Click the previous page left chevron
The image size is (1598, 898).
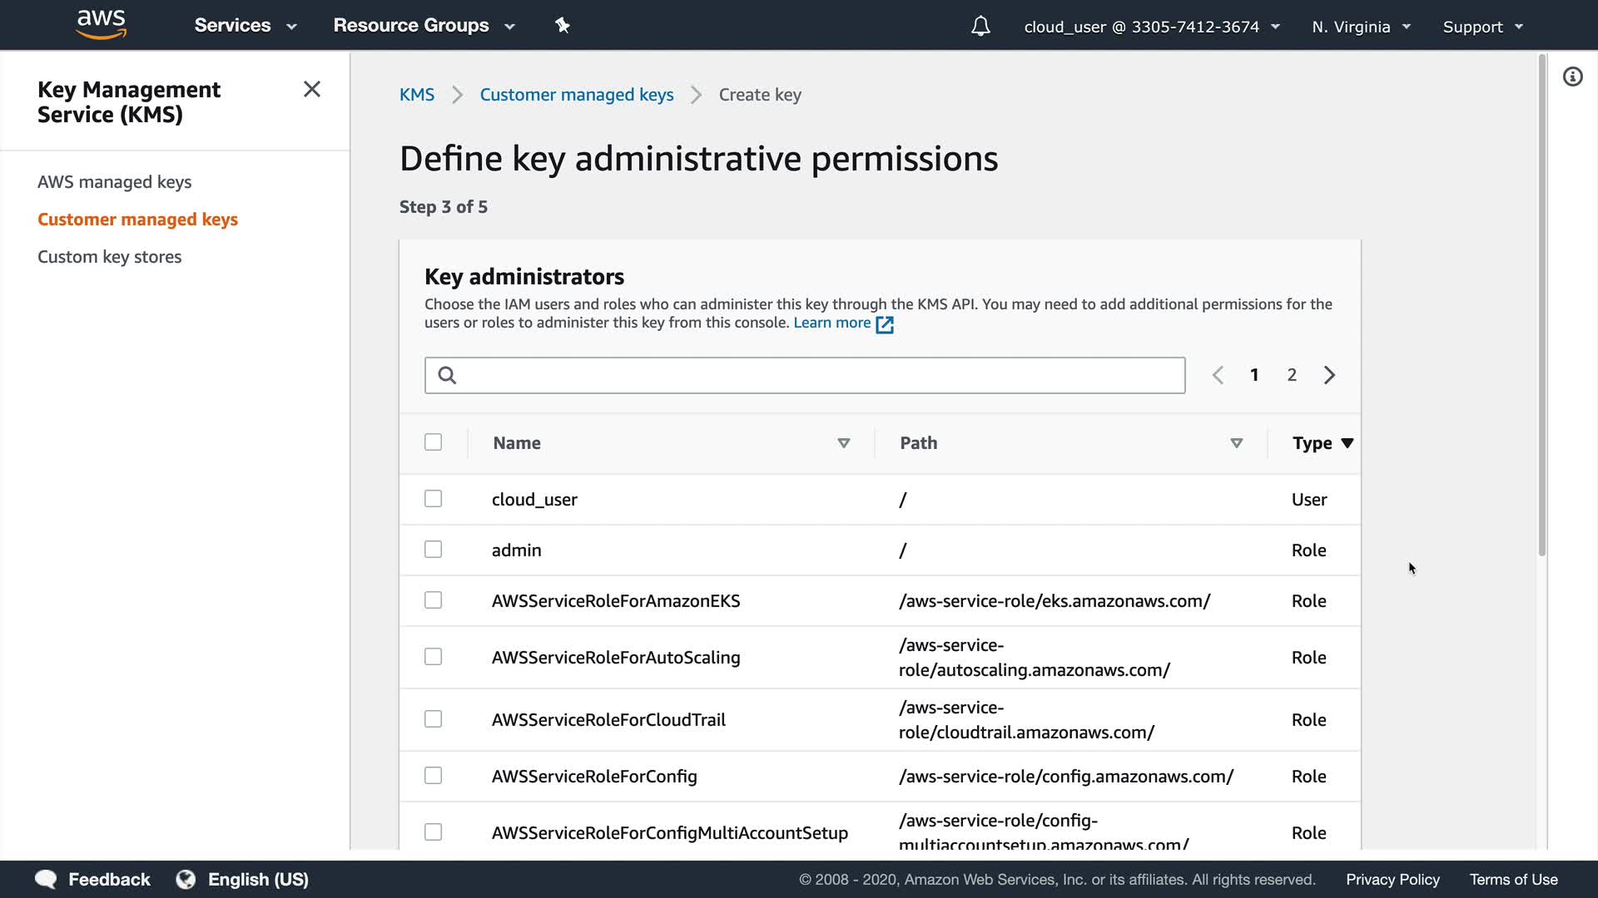[x=1218, y=375]
